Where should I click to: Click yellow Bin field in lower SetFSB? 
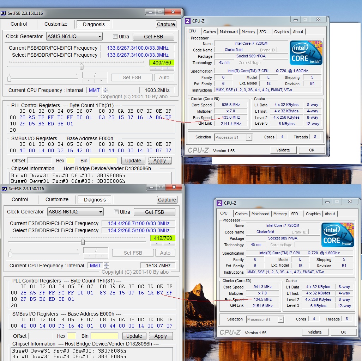click(104, 336)
